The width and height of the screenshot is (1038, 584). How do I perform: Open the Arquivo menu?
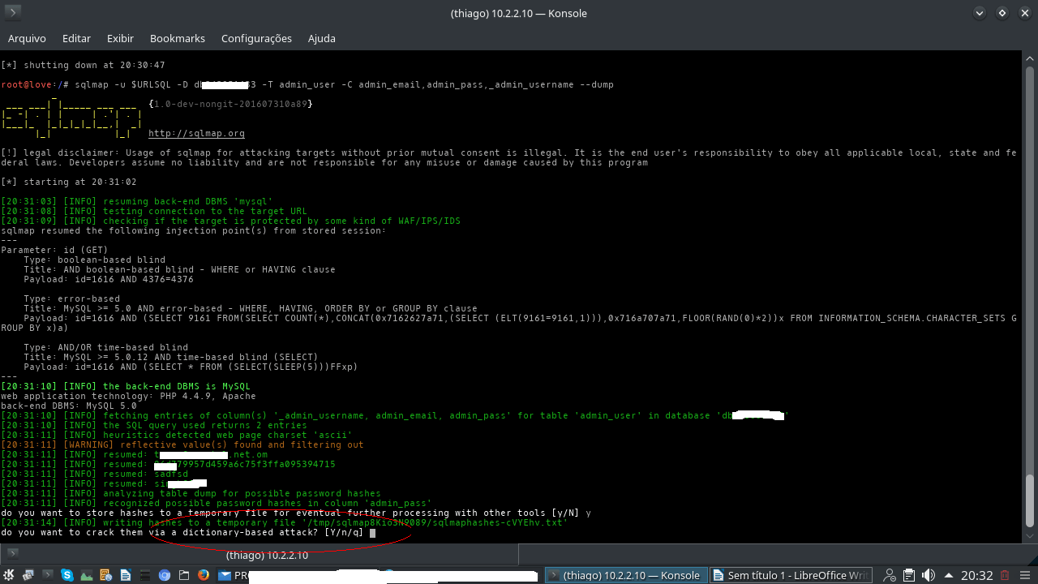click(27, 38)
